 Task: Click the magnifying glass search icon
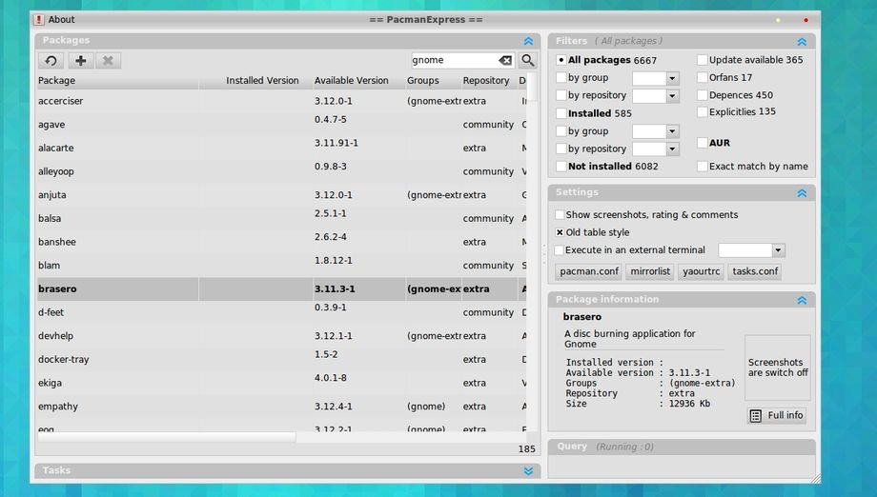(528, 61)
